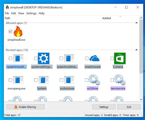The image size is (145, 120).
Task: Select the simplewall.exe label
Action: 16,40
